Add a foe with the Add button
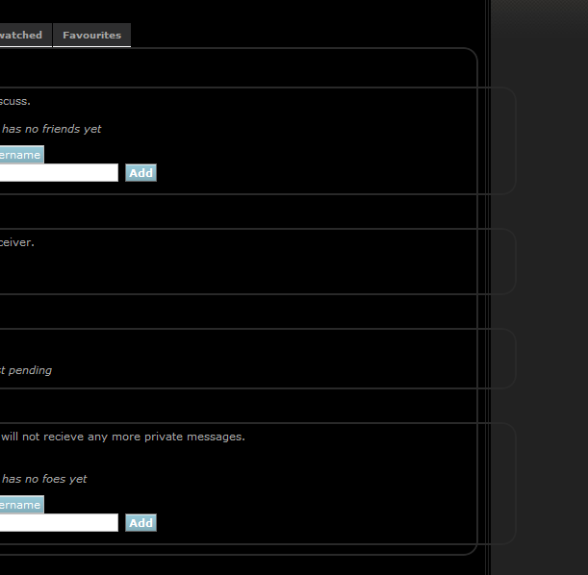588x575 pixels. 141,522
